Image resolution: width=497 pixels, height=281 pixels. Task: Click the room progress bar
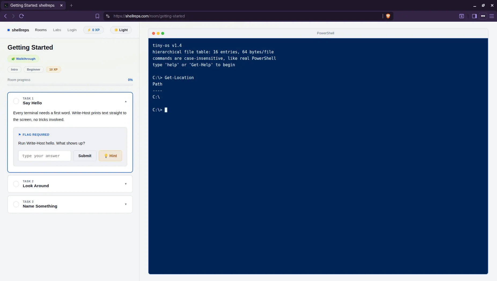coord(70,85)
